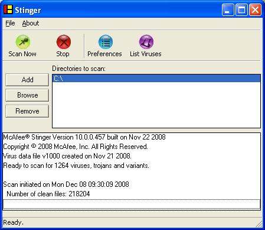Click the red Stop scan icon

tap(63, 42)
